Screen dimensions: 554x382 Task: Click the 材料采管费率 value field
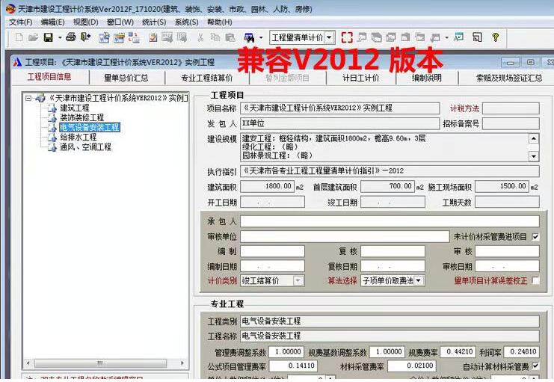click(412, 366)
